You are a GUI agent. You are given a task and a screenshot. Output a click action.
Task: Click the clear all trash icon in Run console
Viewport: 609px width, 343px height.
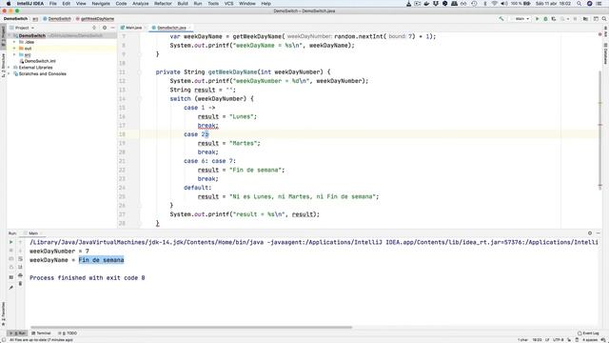(20, 284)
